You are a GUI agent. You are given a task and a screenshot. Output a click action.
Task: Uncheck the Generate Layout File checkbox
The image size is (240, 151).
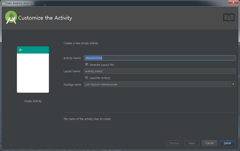click(x=87, y=64)
